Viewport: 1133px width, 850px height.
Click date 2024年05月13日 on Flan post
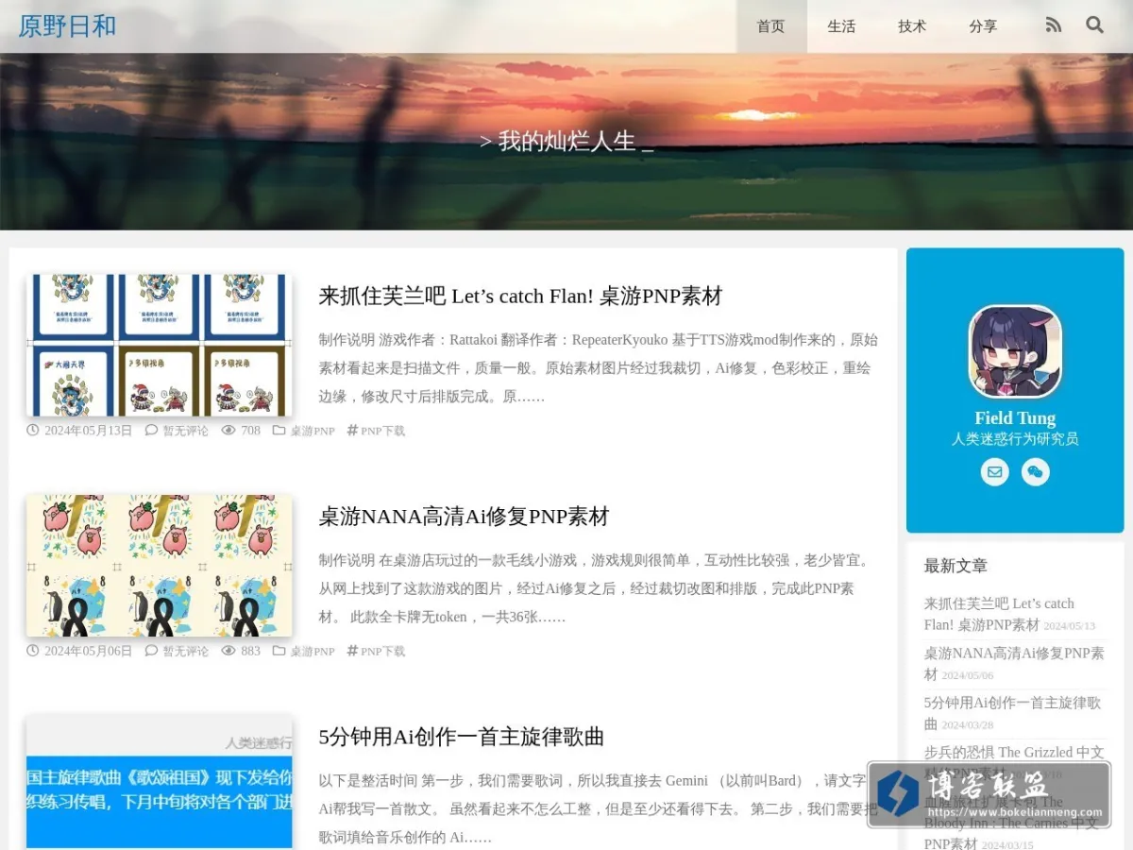point(88,431)
